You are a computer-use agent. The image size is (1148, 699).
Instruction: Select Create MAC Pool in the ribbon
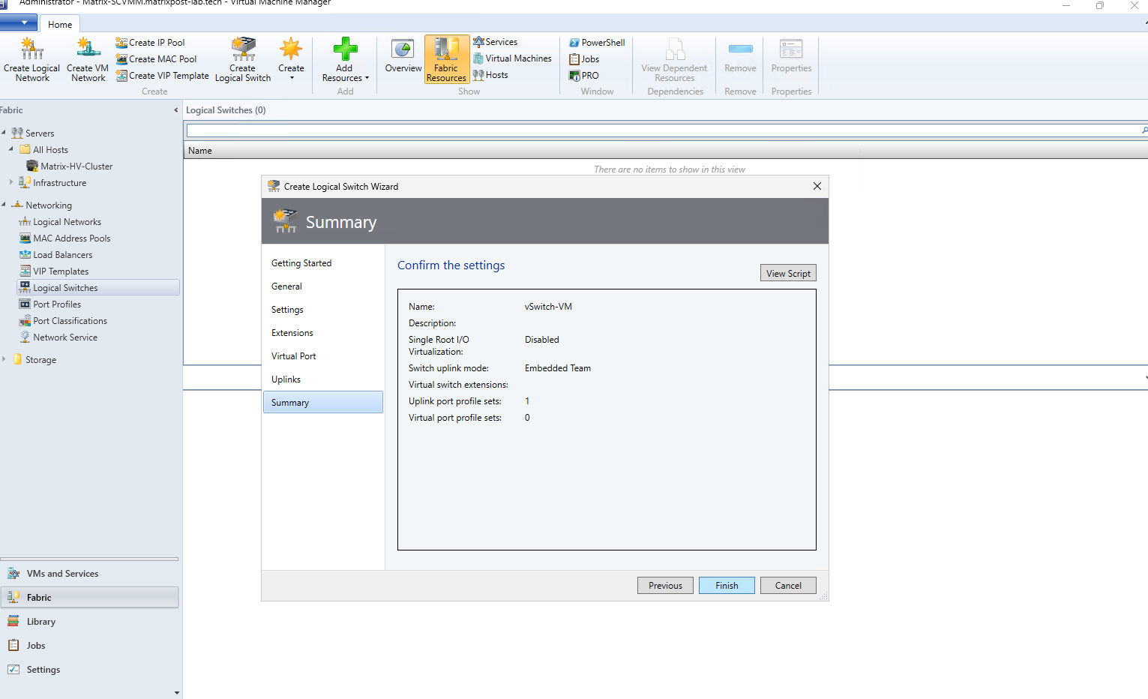[x=156, y=59]
